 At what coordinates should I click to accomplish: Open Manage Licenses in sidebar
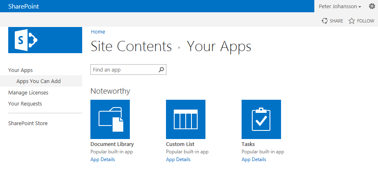point(28,92)
